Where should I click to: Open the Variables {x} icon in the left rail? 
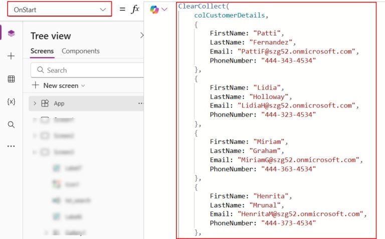[x=11, y=101]
